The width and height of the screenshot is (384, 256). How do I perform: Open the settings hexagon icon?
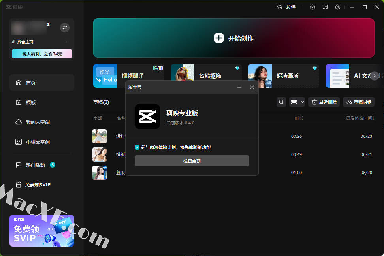pyautogui.click(x=338, y=7)
